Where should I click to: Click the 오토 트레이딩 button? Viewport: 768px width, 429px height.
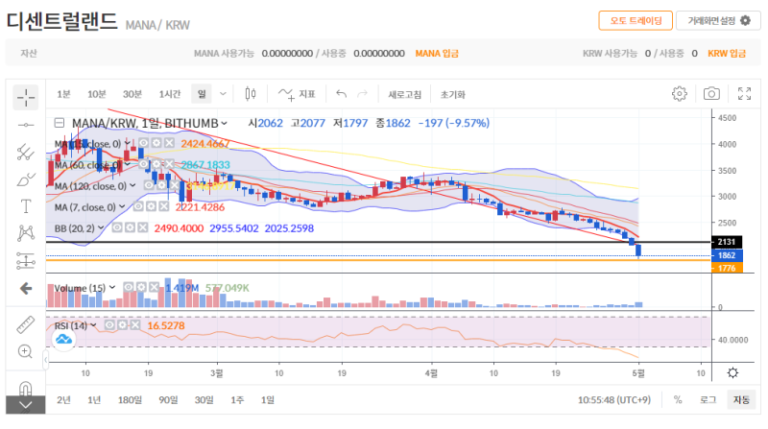tap(636, 20)
